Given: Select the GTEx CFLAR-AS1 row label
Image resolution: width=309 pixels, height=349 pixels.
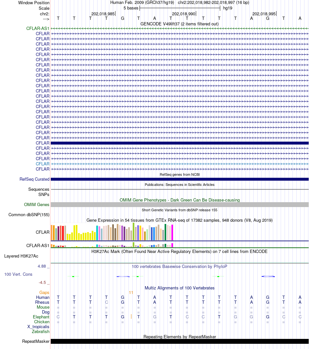Looking at the screenshot, I should [38, 245].
